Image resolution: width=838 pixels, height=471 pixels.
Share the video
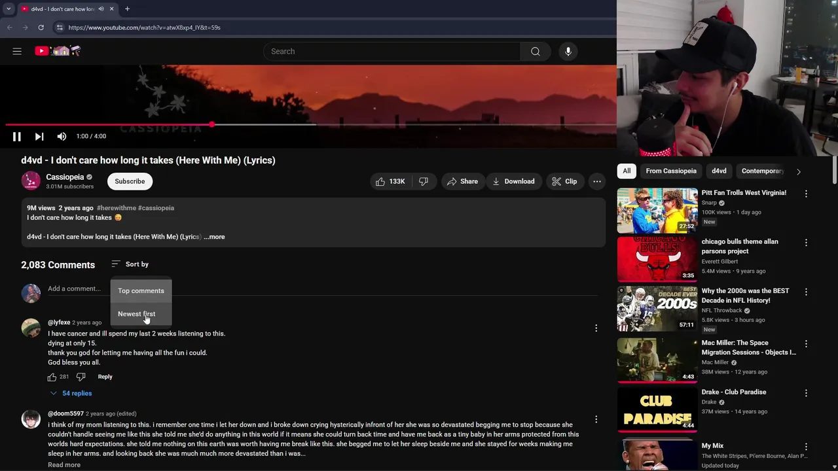(462, 181)
